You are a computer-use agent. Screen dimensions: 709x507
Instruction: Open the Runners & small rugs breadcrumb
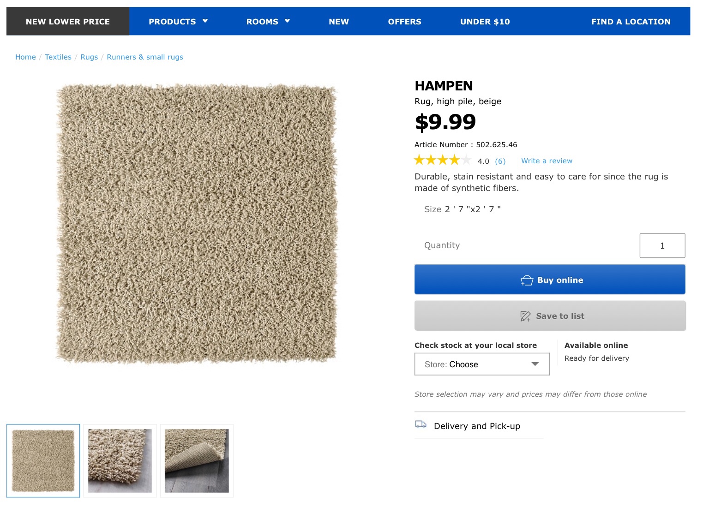[145, 57]
